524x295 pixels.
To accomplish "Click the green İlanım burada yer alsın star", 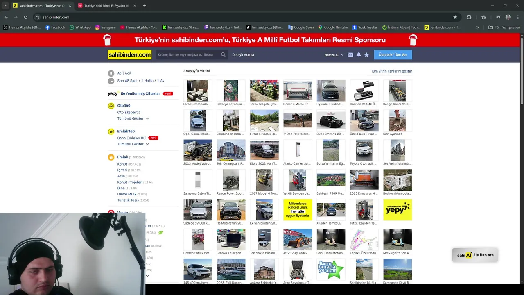I will point(331,269).
